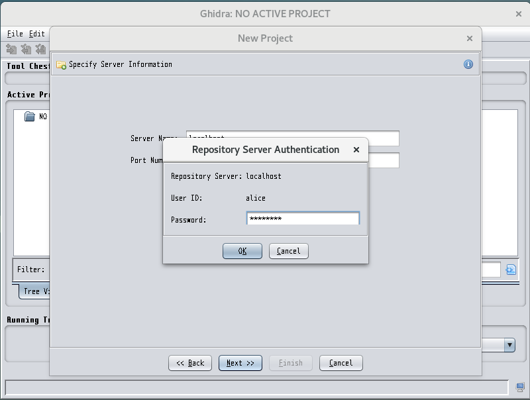Open the File menu in Ghidra
530x400 pixels.
pos(15,34)
